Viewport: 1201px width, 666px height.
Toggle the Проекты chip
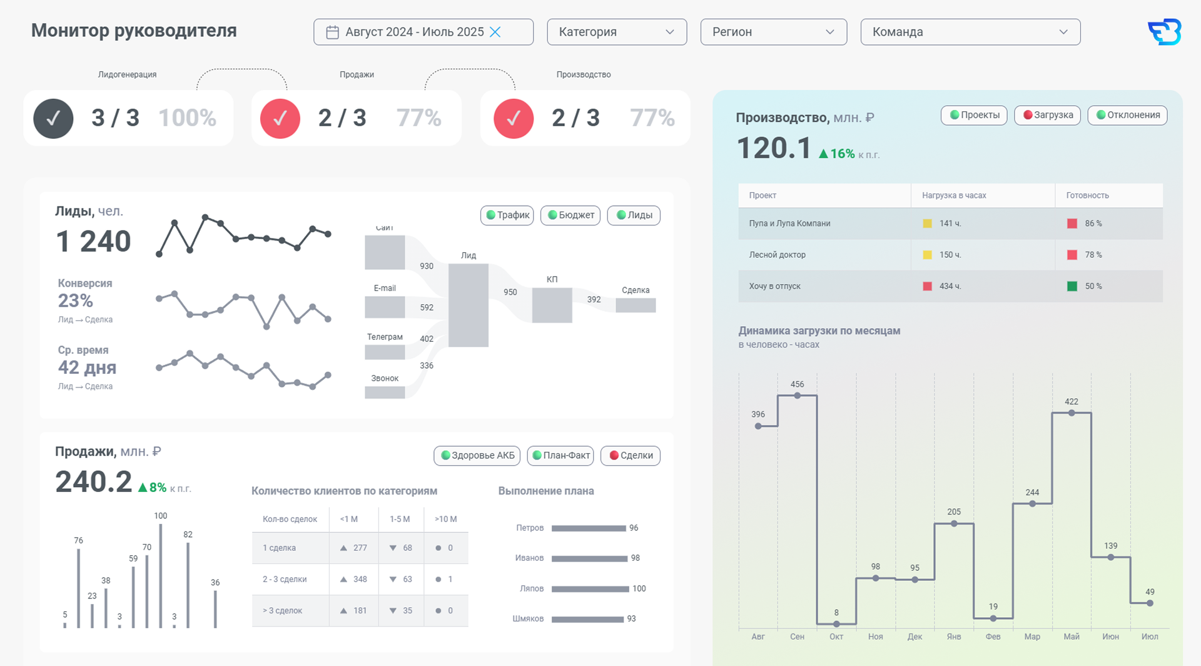974,115
